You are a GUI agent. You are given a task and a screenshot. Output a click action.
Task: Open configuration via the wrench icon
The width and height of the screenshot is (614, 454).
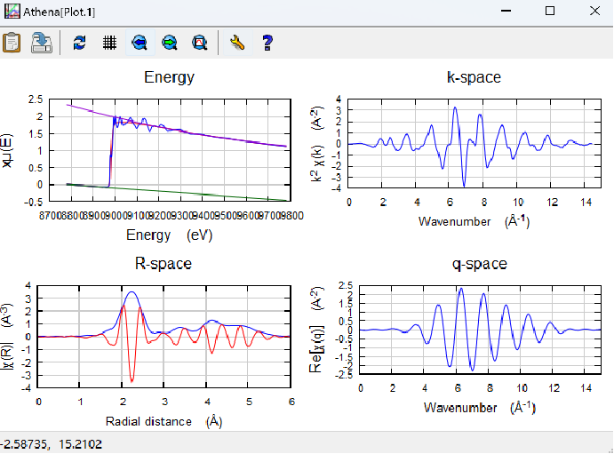[236, 42]
